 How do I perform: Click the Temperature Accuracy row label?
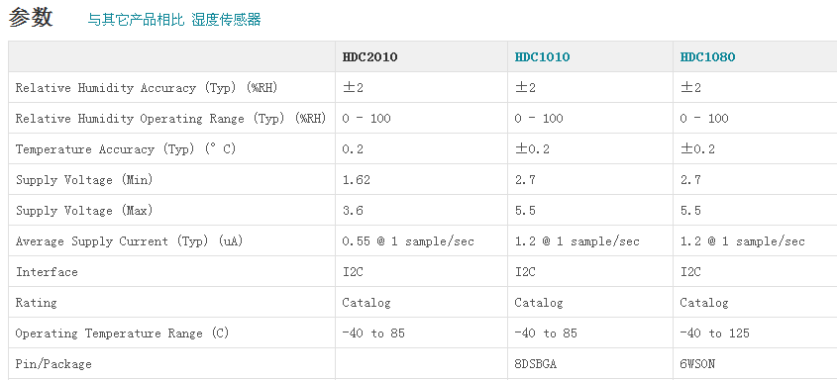(126, 149)
